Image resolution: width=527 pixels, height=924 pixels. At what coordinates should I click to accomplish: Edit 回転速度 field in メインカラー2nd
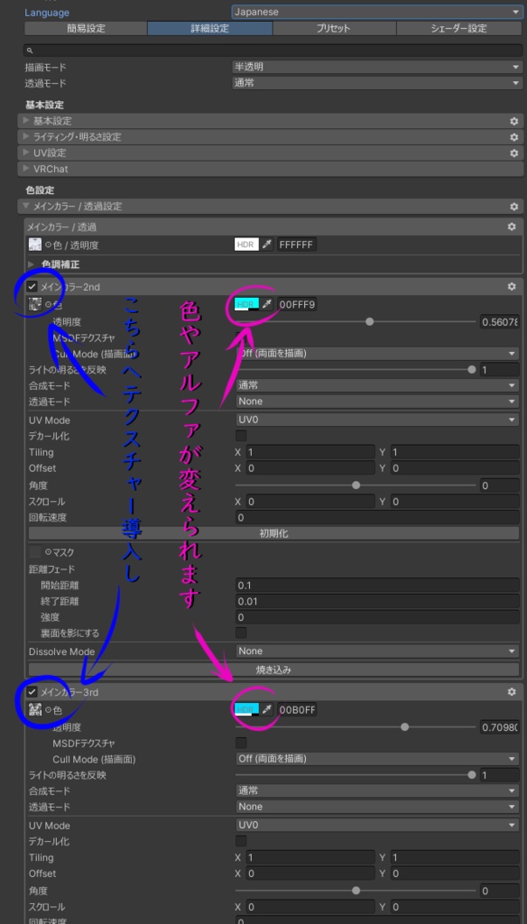[x=377, y=517]
